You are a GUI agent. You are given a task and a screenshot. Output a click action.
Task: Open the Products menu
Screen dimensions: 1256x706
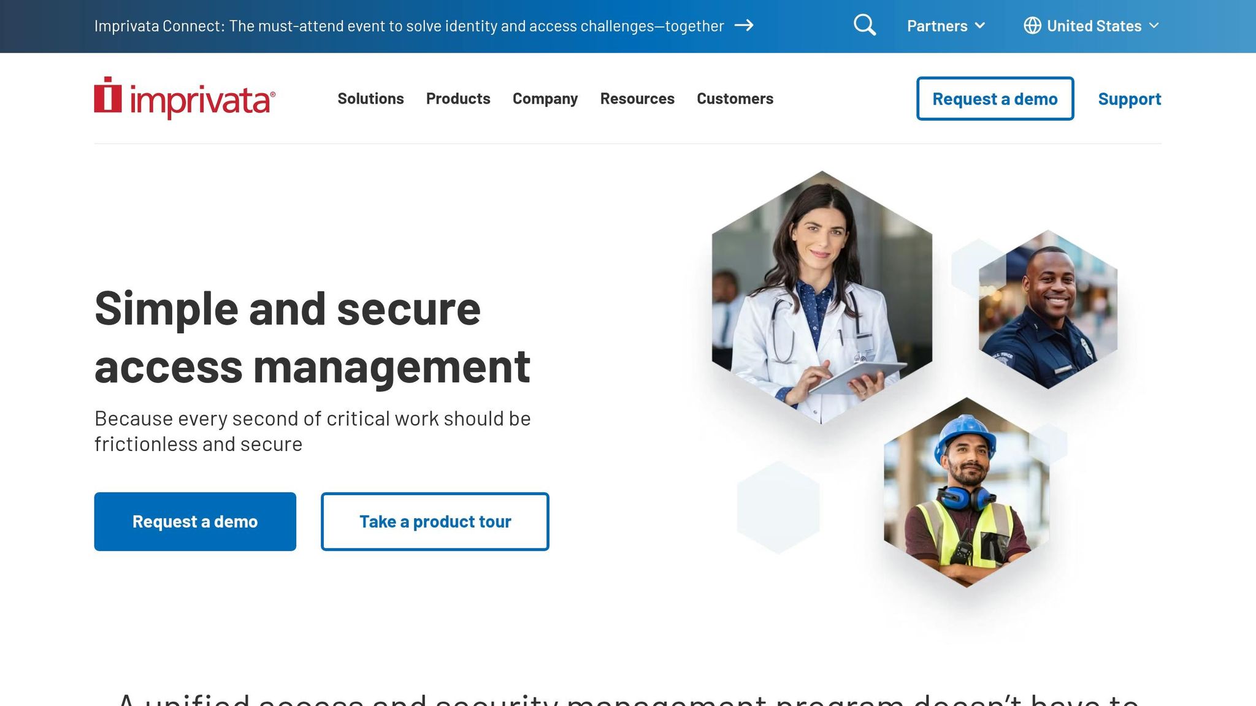[x=458, y=99]
